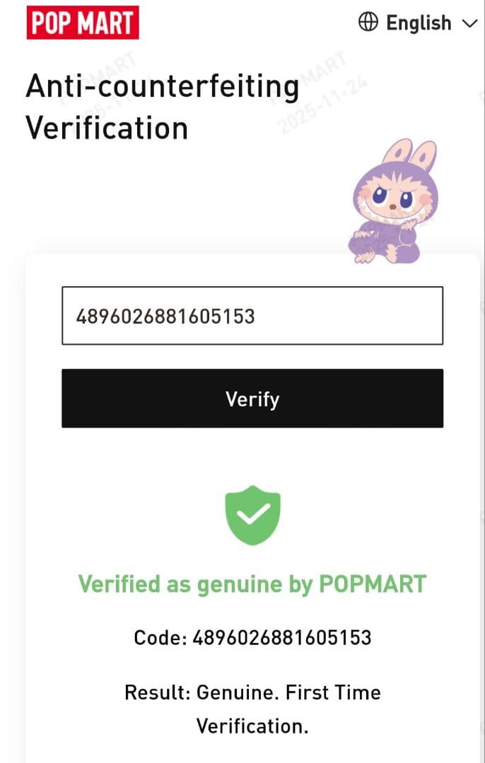Click the 2025-11-24 watermark text
This screenshot has height=763, width=485.
click(324, 105)
